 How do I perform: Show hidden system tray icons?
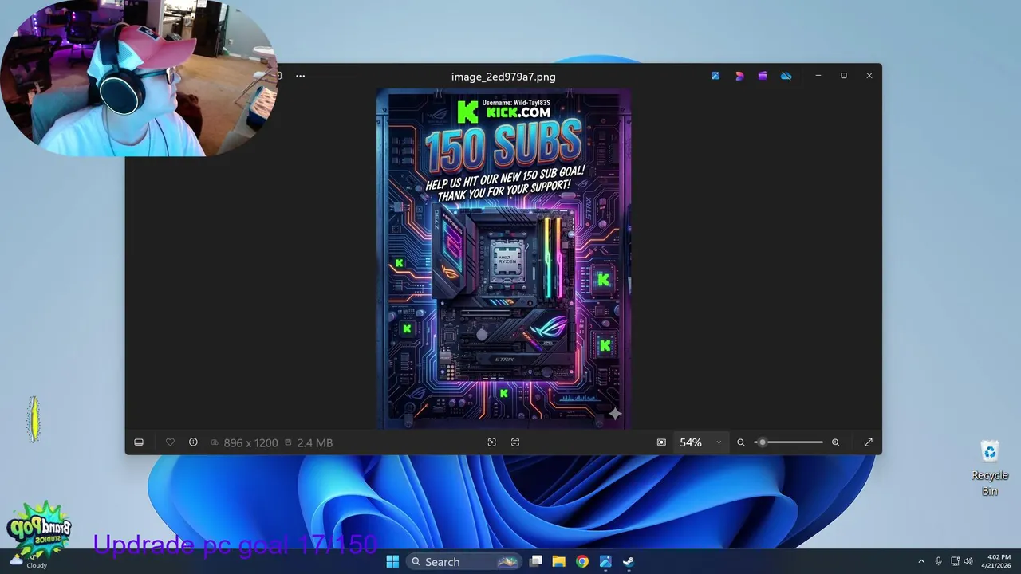coord(921,561)
